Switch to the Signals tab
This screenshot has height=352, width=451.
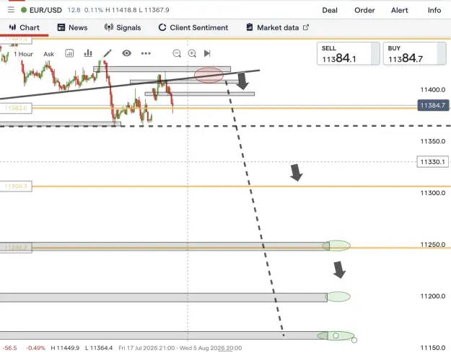[x=123, y=27]
